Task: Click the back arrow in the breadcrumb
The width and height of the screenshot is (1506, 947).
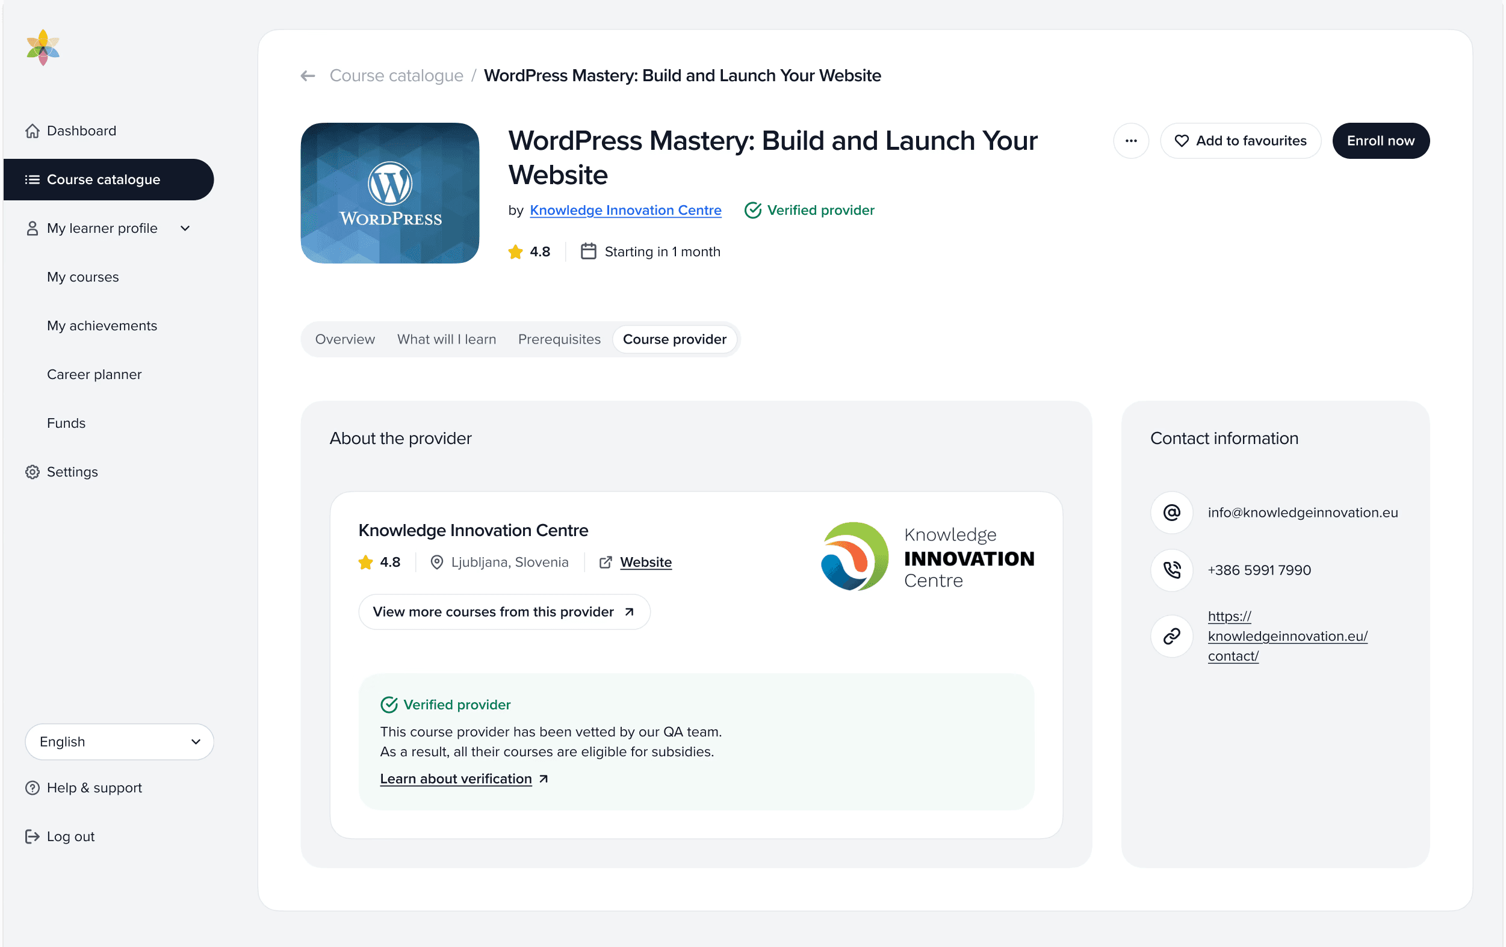Action: coord(307,76)
